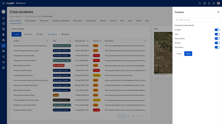Image resolution: width=222 pixels, height=124 pixels.
Task: Open the calendar sidebar icon
Action: tap(3, 29)
